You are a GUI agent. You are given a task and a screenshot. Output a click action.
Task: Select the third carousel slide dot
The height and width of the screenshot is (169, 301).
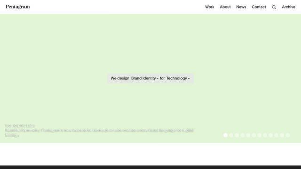pos(237,135)
